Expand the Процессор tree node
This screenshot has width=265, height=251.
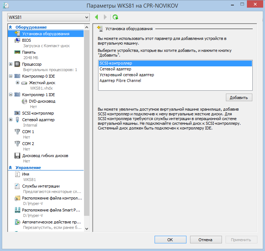[x=10, y=64]
